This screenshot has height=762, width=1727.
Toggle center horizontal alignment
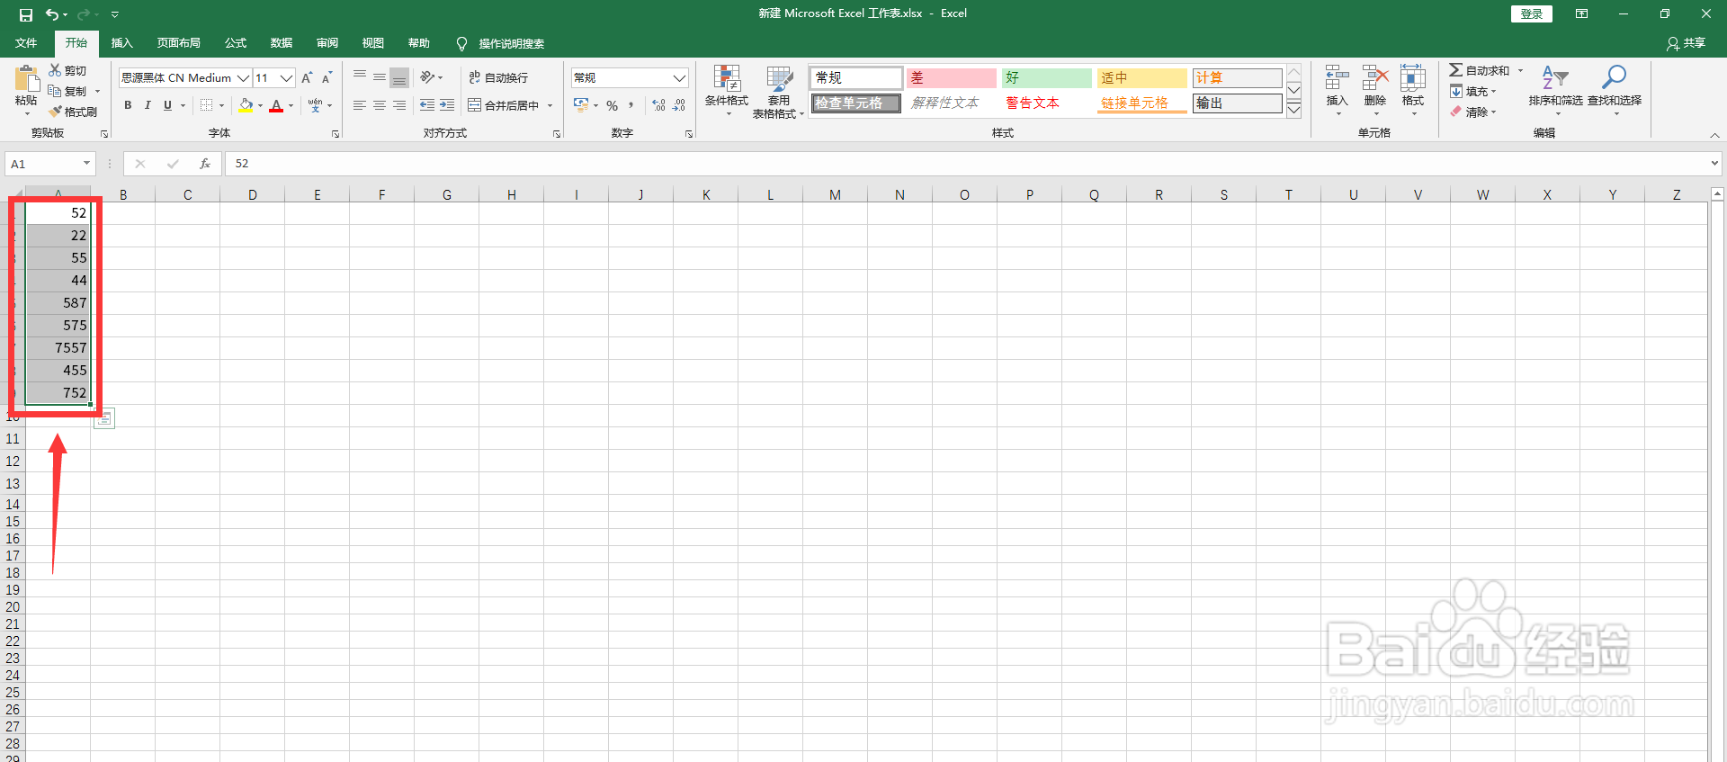click(x=380, y=105)
